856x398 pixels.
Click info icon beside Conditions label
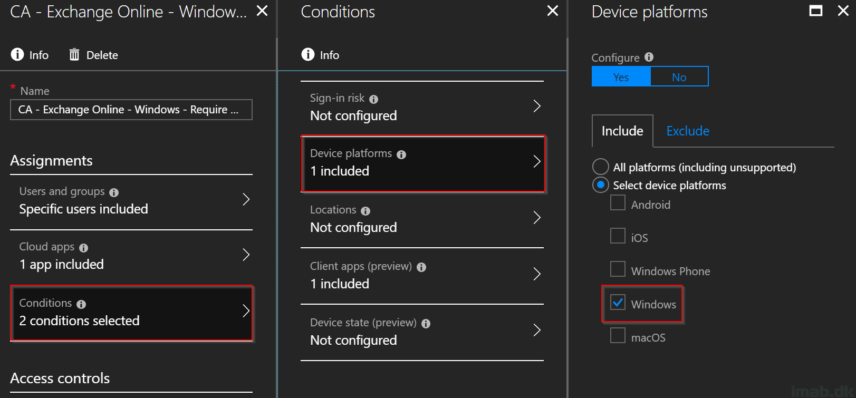pos(81,304)
